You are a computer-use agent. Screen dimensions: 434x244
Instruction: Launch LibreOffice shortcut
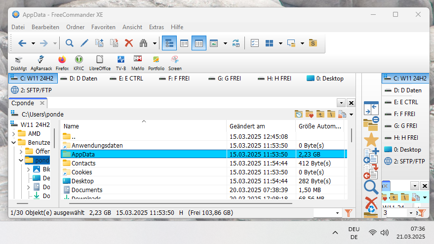[100, 63]
